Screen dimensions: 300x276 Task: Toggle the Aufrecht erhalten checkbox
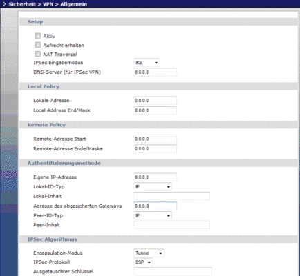(x=37, y=45)
